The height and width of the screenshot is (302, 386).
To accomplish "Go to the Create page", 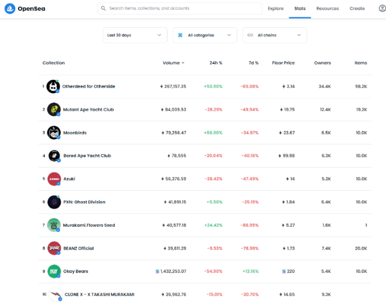I will 357,9.
